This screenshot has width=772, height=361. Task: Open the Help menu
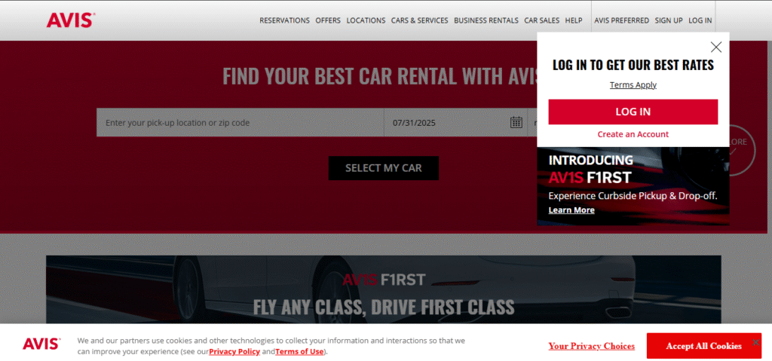pyautogui.click(x=574, y=20)
